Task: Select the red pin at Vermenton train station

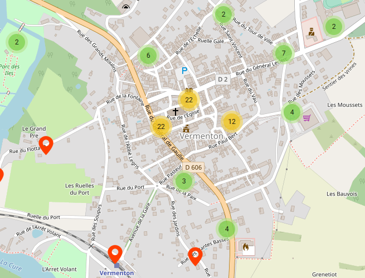Action: tap(115, 254)
